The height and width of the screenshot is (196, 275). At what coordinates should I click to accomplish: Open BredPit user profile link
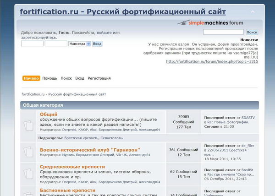(x=247, y=170)
